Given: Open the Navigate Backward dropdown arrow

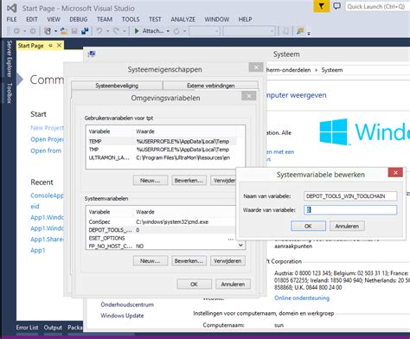Looking at the screenshot, I should pos(24,31).
